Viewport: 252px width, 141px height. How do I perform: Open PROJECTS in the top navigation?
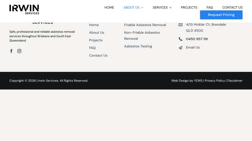(x=189, y=8)
